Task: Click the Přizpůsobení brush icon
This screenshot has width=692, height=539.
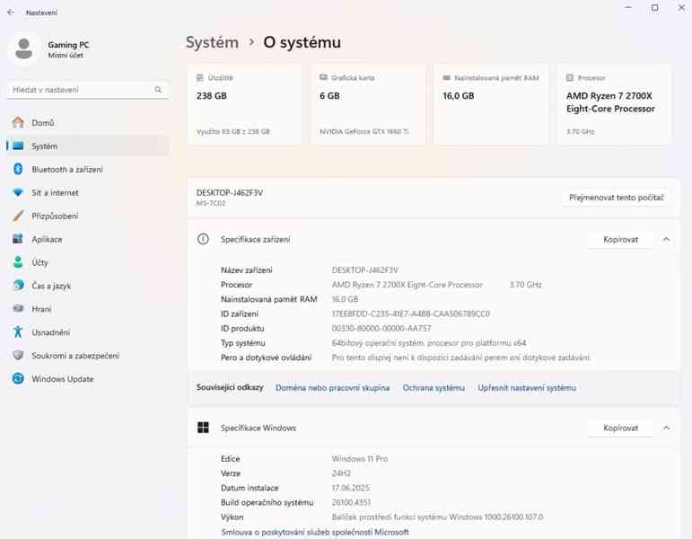Action: pyautogui.click(x=18, y=216)
